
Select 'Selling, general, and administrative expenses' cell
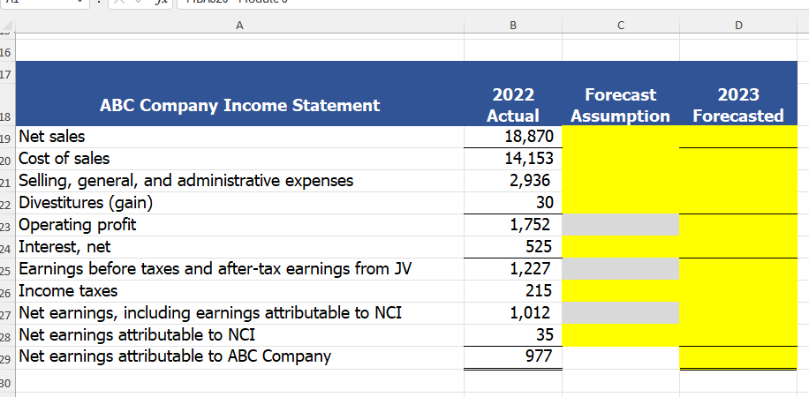tap(239, 181)
